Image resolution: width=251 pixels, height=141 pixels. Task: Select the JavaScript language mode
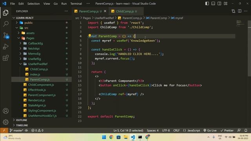(x=191, y=130)
